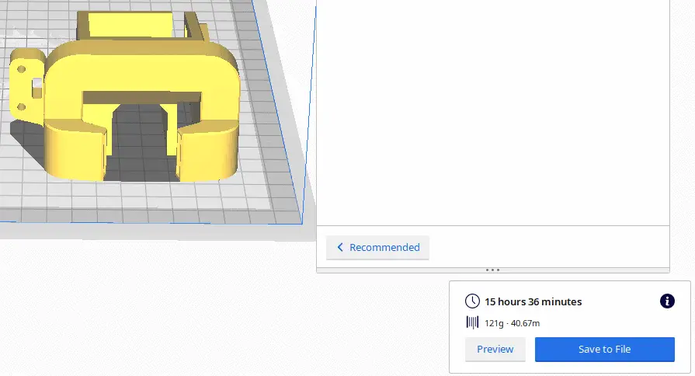Click the 121g · 40.67m material text
This screenshot has height=376, width=695.
coord(512,323)
